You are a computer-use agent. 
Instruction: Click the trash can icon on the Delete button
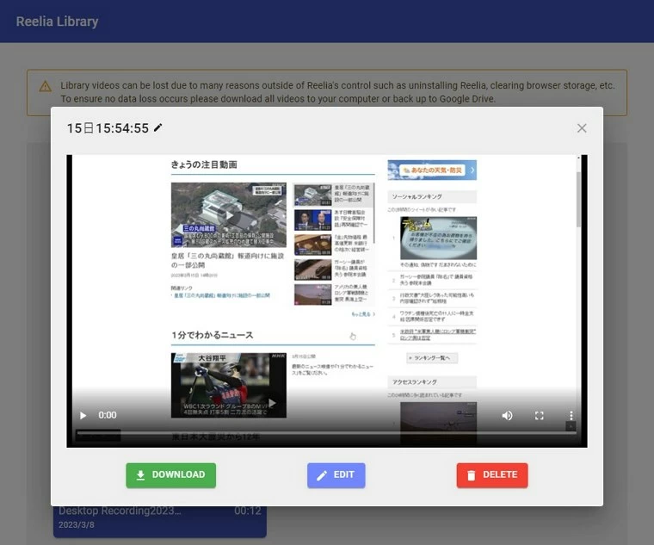(x=471, y=475)
